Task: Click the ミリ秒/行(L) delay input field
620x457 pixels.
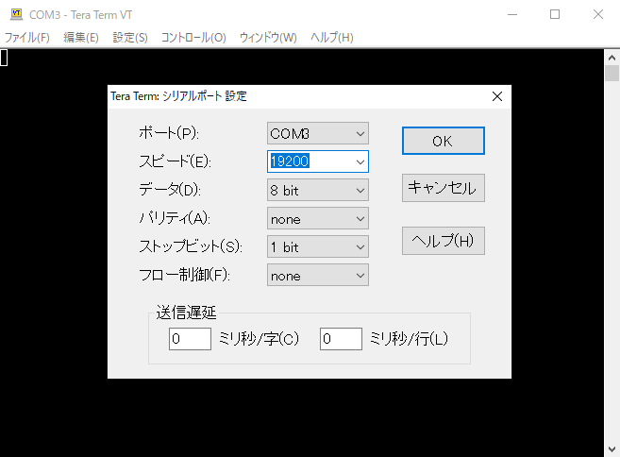Action: pyautogui.click(x=341, y=339)
